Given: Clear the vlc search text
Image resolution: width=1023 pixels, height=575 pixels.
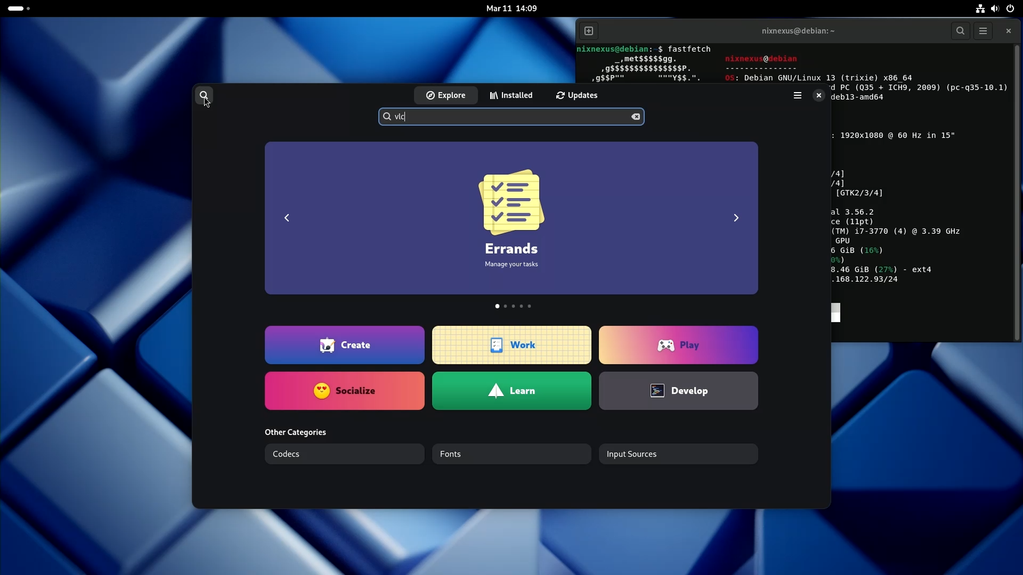Looking at the screenshot, I should click(636, 116).
